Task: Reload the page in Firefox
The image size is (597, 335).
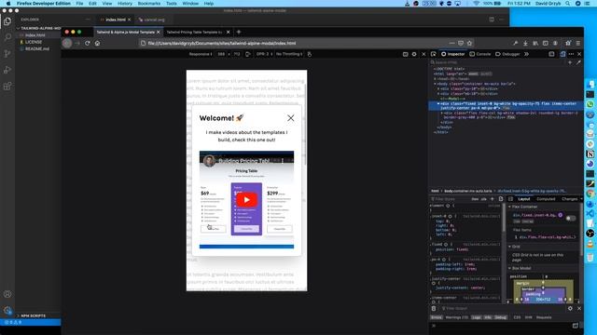Action: tap(88, 44)
